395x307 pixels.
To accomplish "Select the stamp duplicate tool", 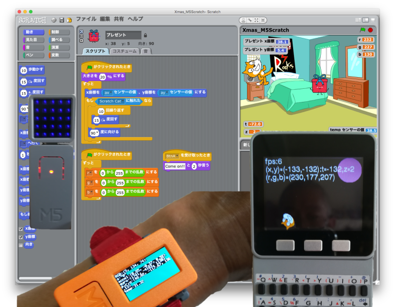I will pos(243,20).
